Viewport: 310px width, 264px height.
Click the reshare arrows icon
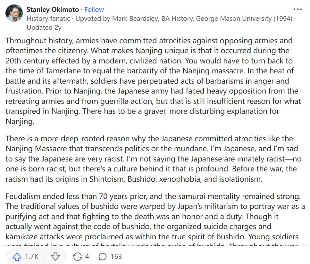[x=77, y=256]
